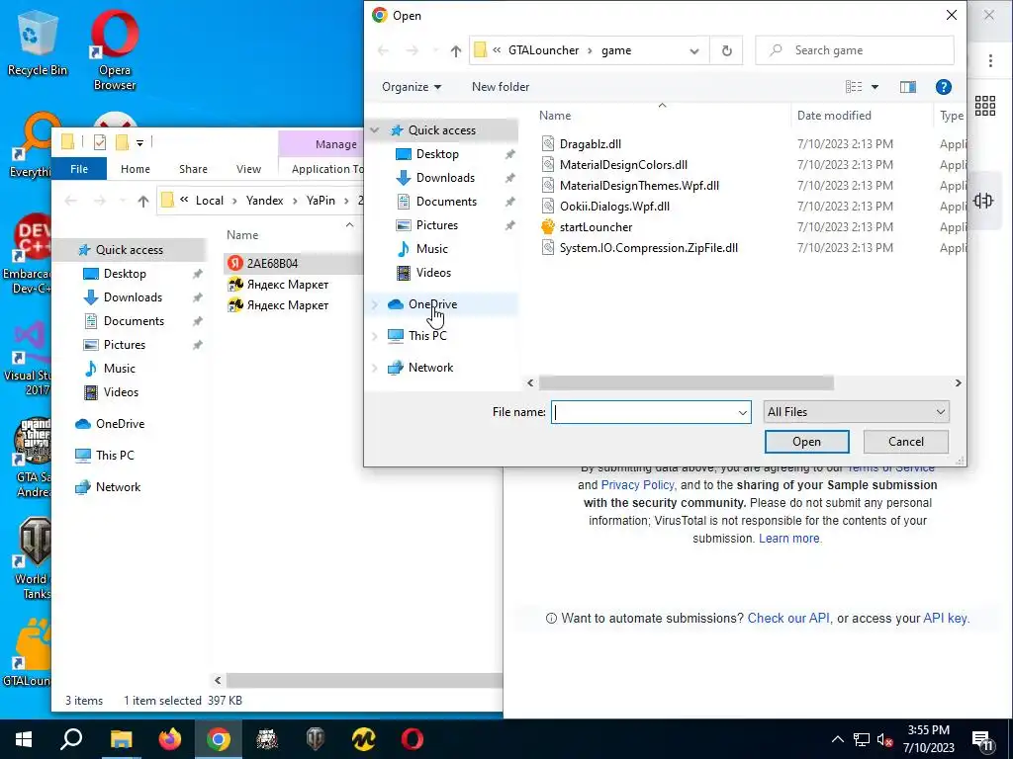The height and width of the screenshot is (759, 1013).
Task: Select Videos in Explorer window sidebar
Action: click(x=121, y=392)
